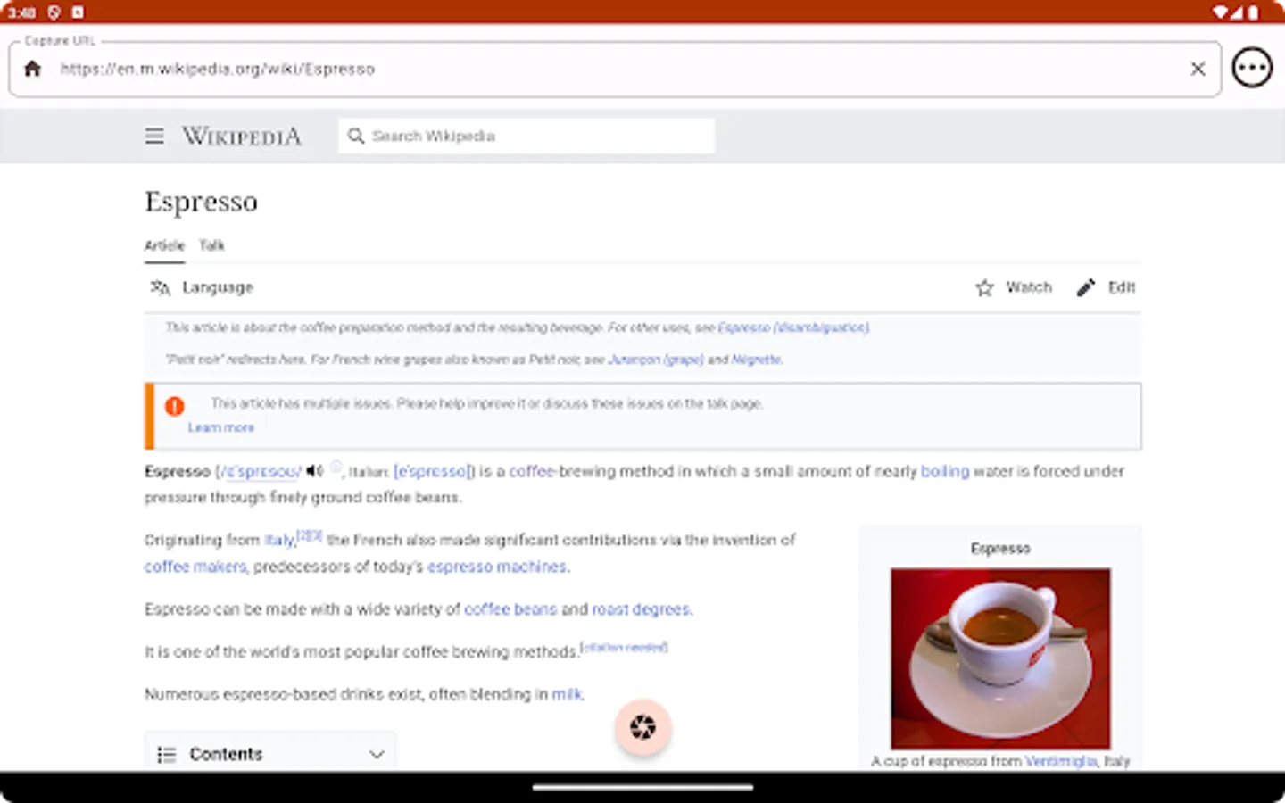This screenshot has width=1285, height=803.
Task: Click the Wikipedia logo wordmark
Action: 242,136
